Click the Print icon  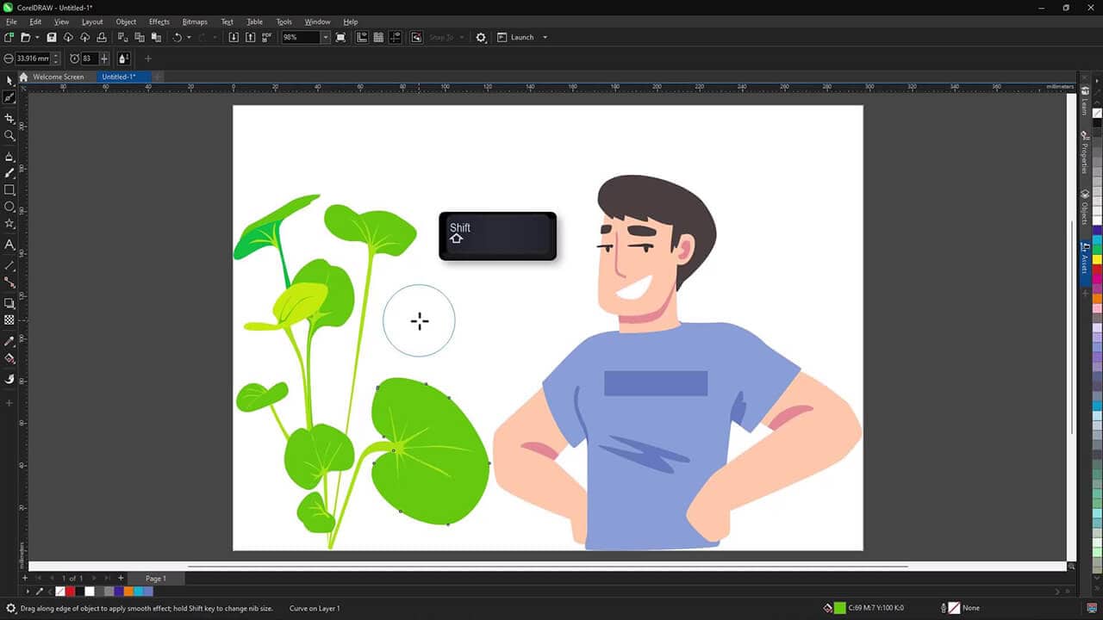[x=102, y=37]
